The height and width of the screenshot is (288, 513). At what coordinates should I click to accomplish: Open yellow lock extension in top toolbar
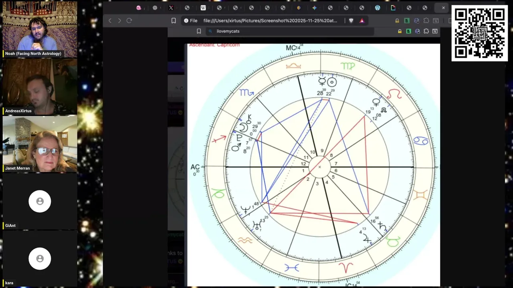tap(397, 21)
